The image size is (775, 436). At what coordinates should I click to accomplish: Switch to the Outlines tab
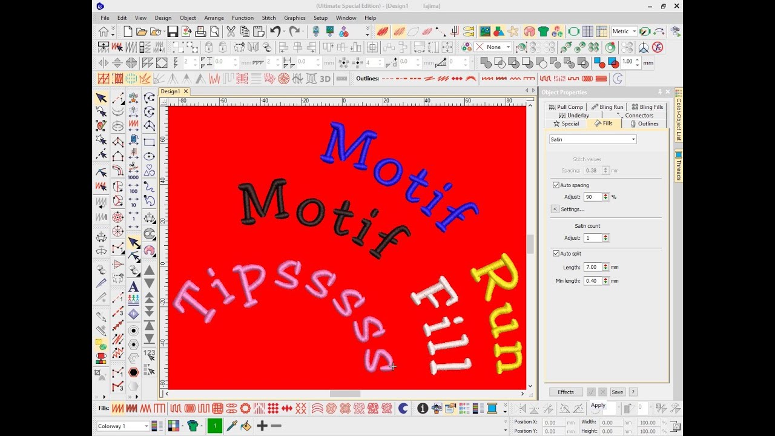coord(644,124)
